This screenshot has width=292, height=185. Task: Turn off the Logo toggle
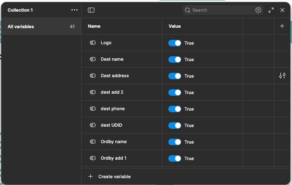click(175, 43)
